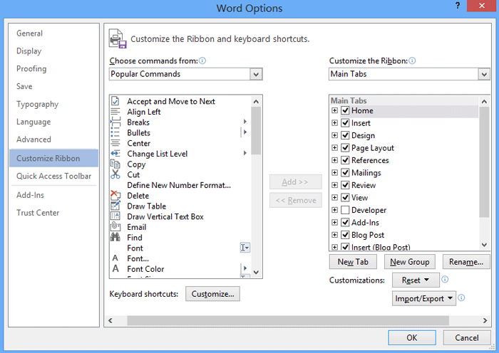This screenshot has height=353, width=499.
Task: Click the Main Tabs list scrollbar thumb
Action: (484, 162)
